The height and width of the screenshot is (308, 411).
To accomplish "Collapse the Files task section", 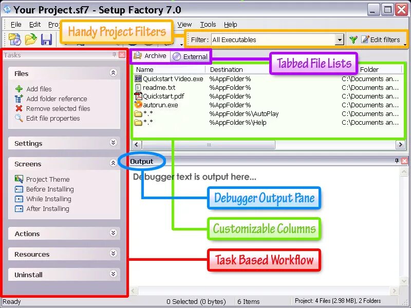I will [x=113, y=72].
